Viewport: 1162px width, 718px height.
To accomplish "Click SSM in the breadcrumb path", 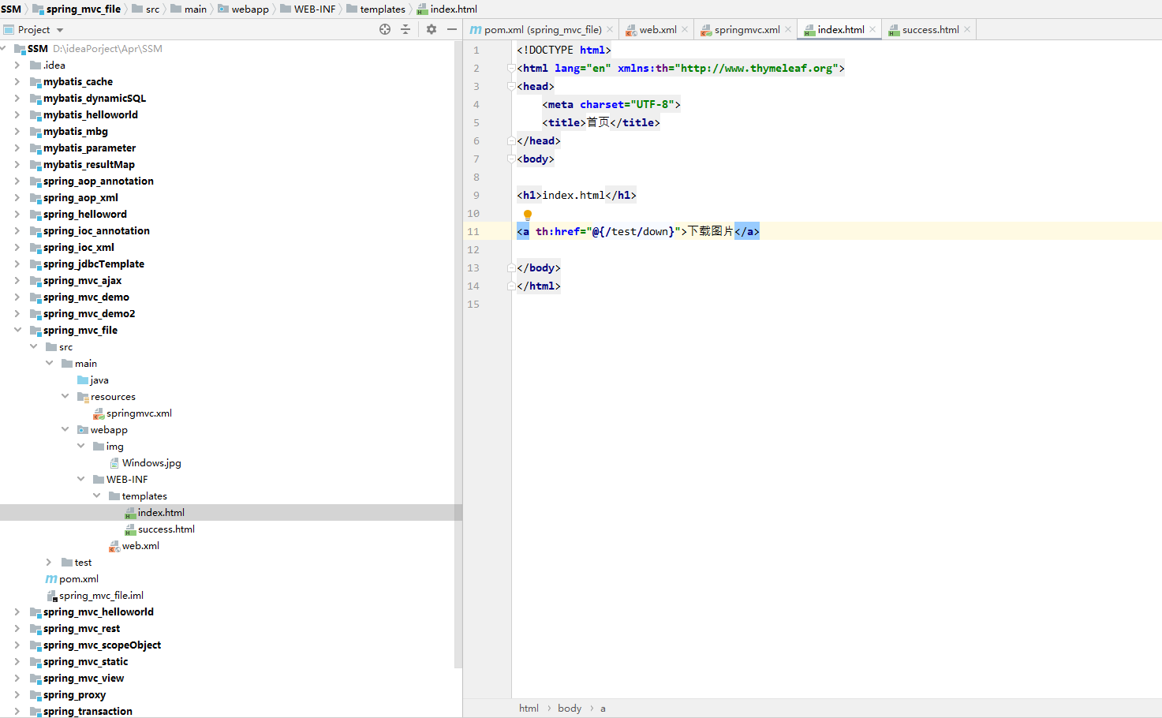I will click(11, 9).
